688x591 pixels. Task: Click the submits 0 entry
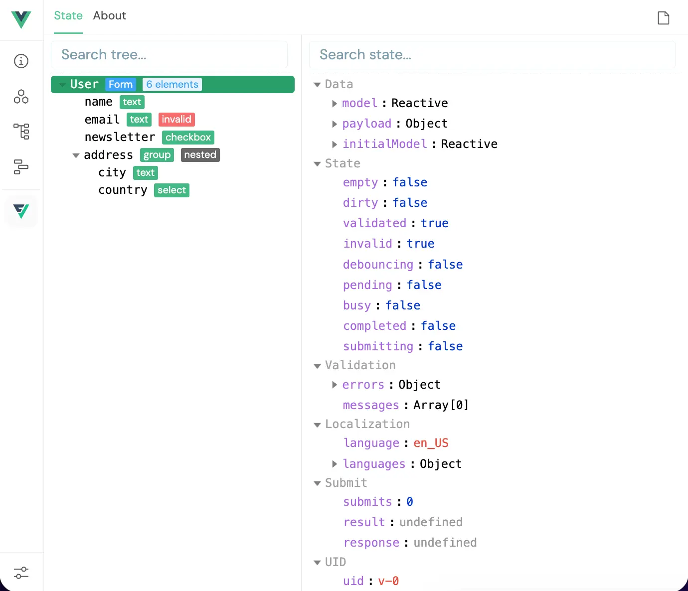click(378, 502)
